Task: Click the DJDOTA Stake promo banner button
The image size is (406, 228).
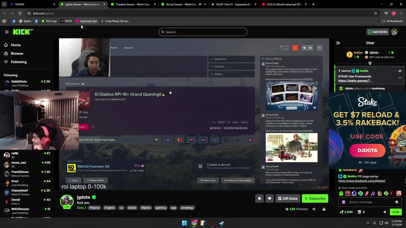Action: coord(367,150)
